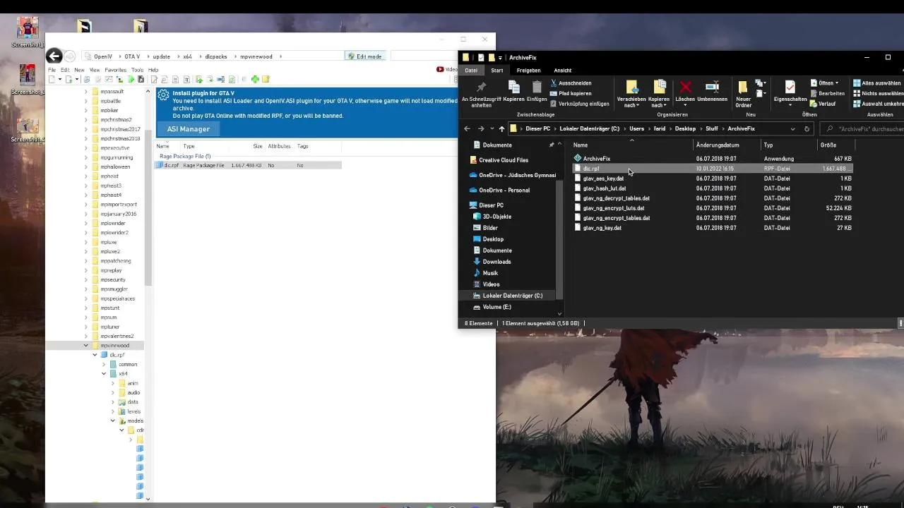The image size is (904, 508).
Task: Toggle Edit mode in OpenIV
Action: 364,56
